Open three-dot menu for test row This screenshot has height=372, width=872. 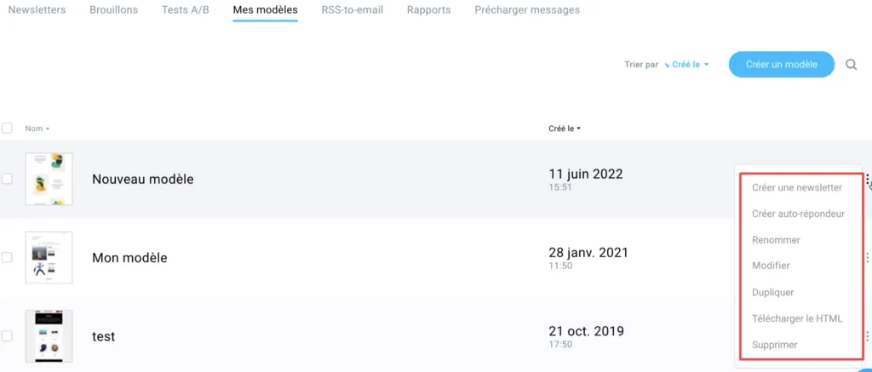pos(867,336)
